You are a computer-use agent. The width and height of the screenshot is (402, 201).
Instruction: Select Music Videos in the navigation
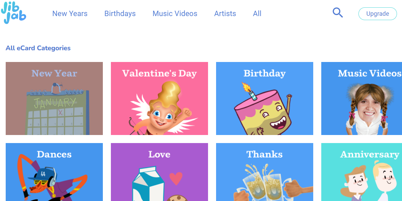175,14
